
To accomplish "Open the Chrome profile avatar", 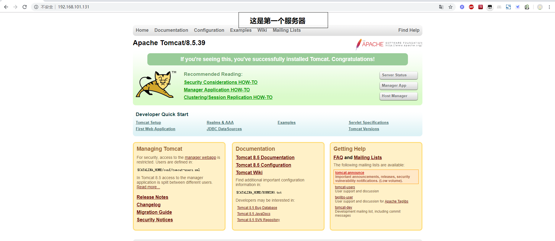I will 540,7.
